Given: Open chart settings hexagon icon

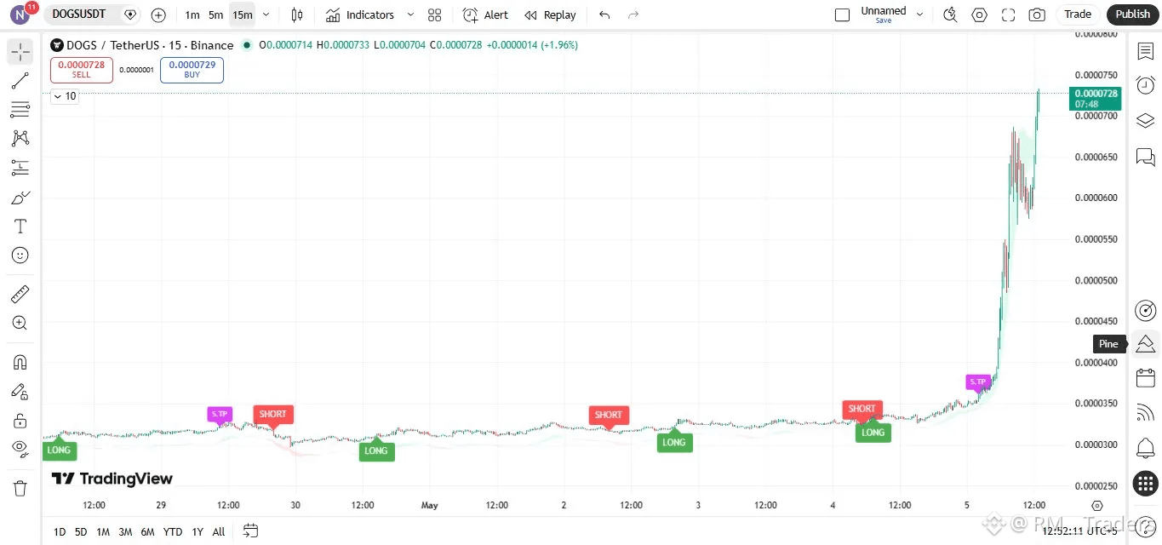Looking at the screenshot, I should pyautogui.click(x=980, y=14).
